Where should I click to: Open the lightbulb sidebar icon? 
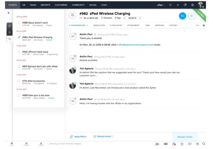(10, 32)
